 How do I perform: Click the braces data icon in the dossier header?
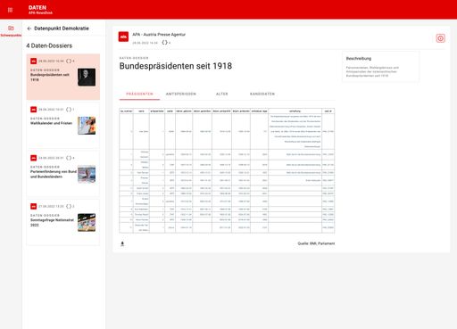[164, 43]
